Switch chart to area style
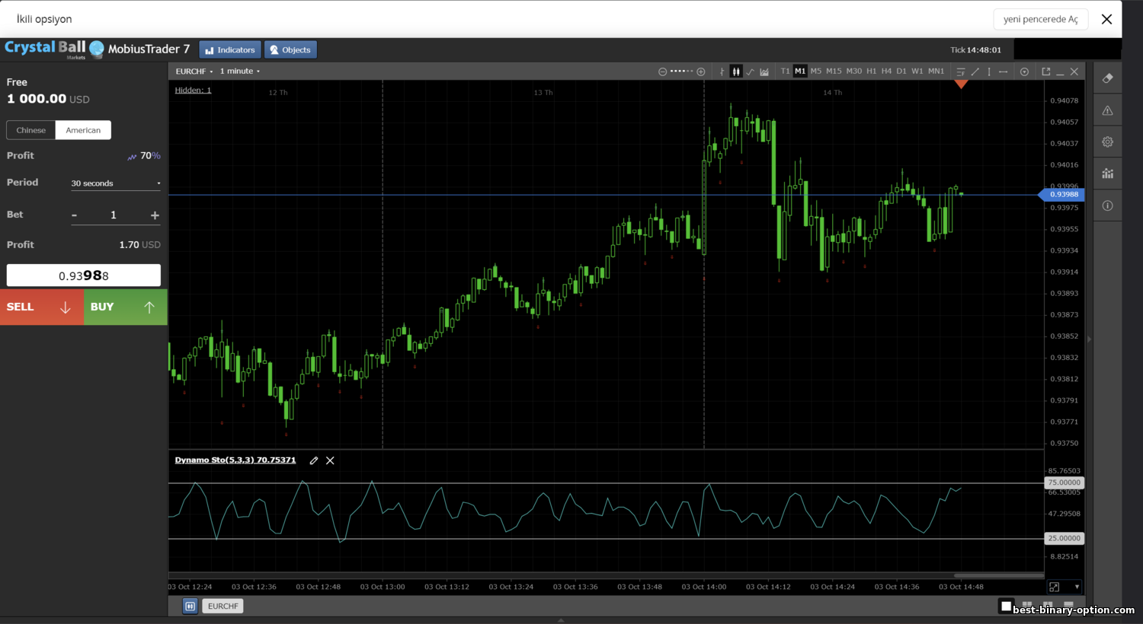The width and height of the screenshot is (1143, 624). pos(764,72)
